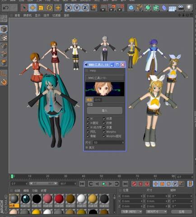Open the viewport Options menu (选项)
196x217 pixels.
pyautogui.click(x=46, y=15)
